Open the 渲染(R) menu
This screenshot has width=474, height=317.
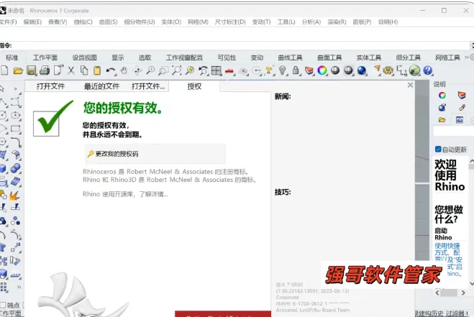337,22
